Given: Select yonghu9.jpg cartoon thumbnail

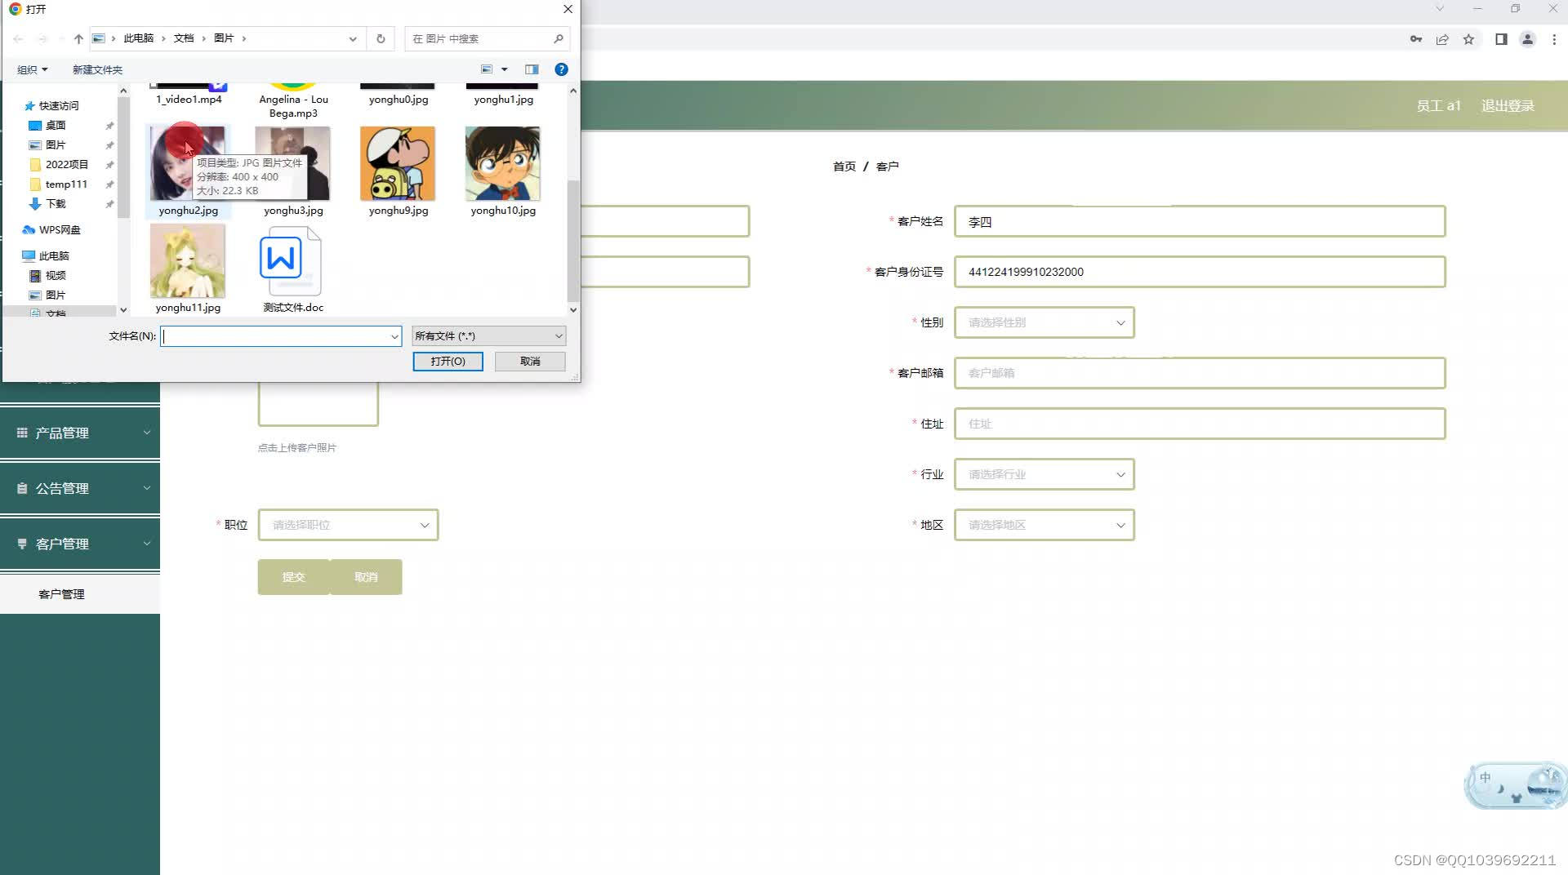Looking at the screenshot, I should (398, 163).
